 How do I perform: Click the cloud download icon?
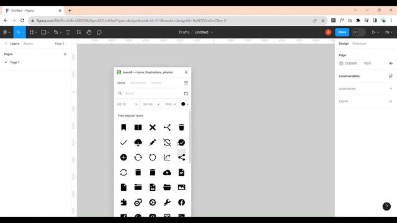(x=138, y=142)
